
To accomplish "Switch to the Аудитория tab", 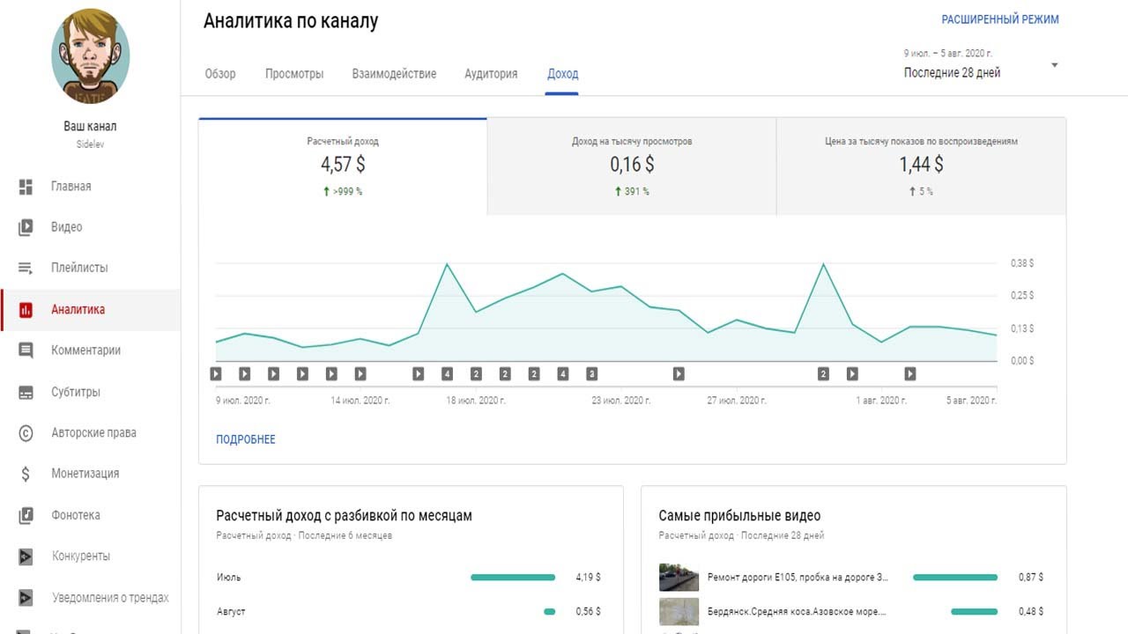I will coord(491,74).
